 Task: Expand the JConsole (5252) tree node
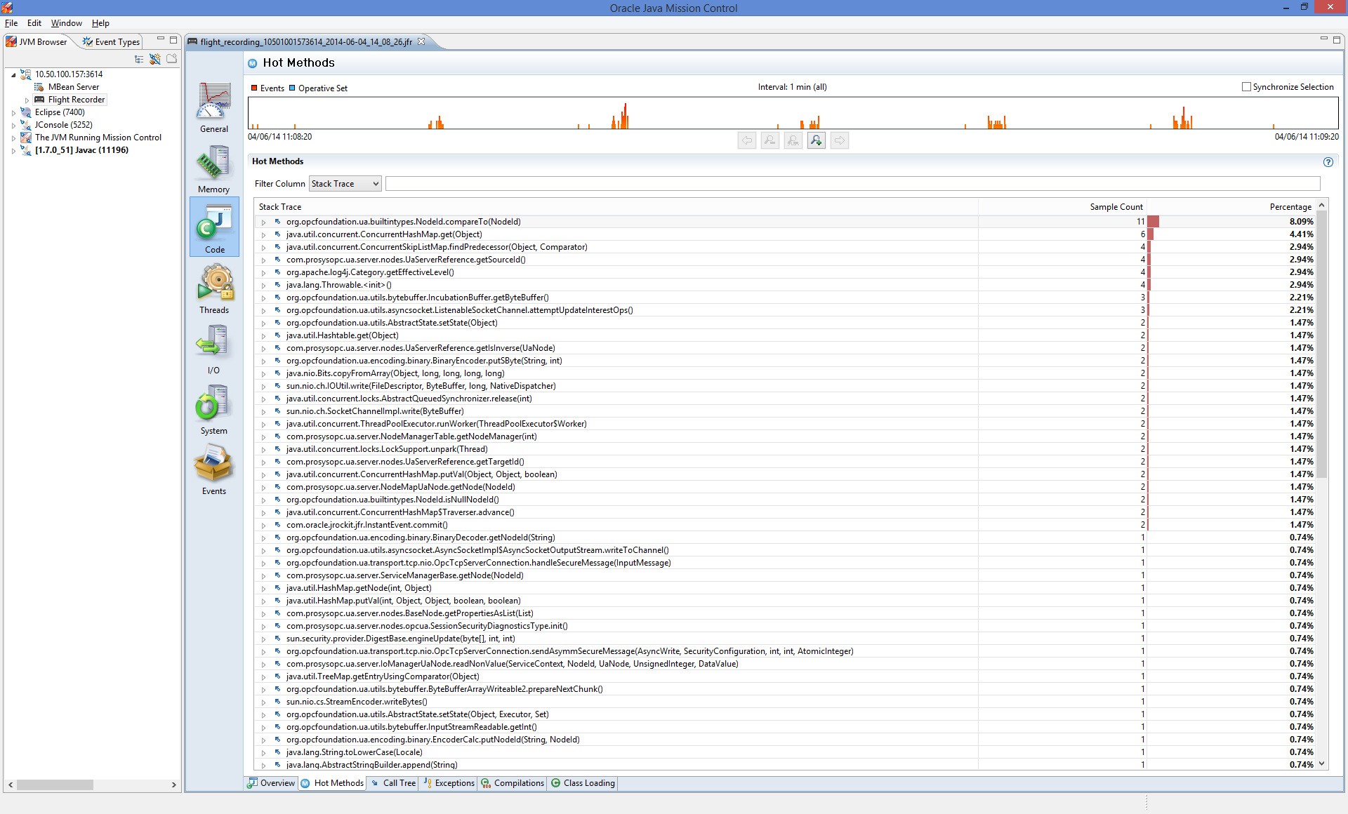coord(13,125)
